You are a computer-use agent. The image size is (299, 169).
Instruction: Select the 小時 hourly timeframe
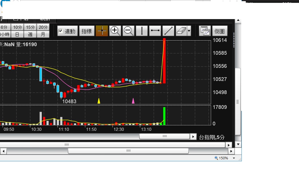tap(5, 34)
